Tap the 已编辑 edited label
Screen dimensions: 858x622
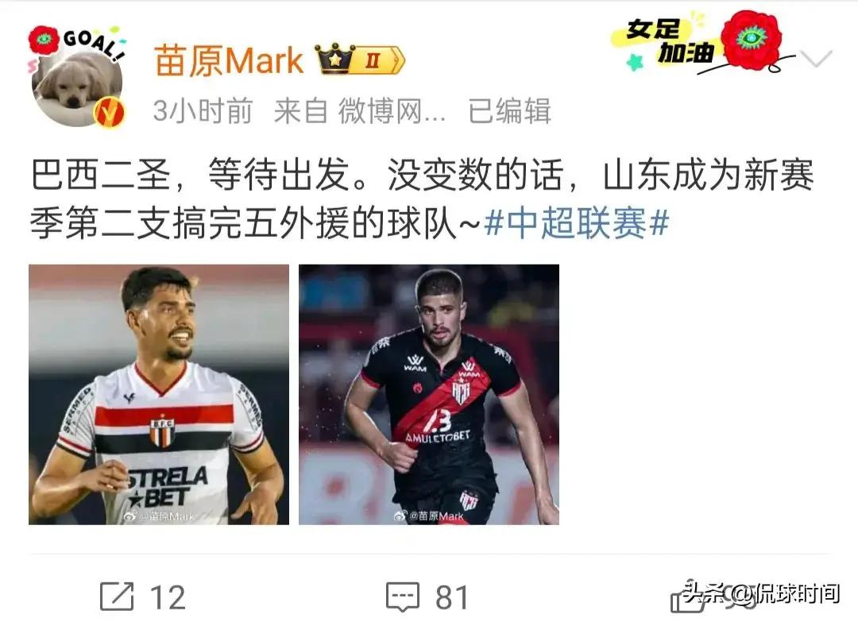click(x=509, y=111)
